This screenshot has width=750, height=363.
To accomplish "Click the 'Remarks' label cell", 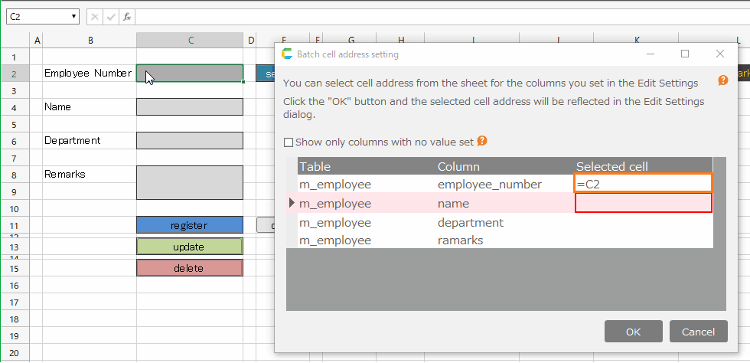I will [90, 175].
